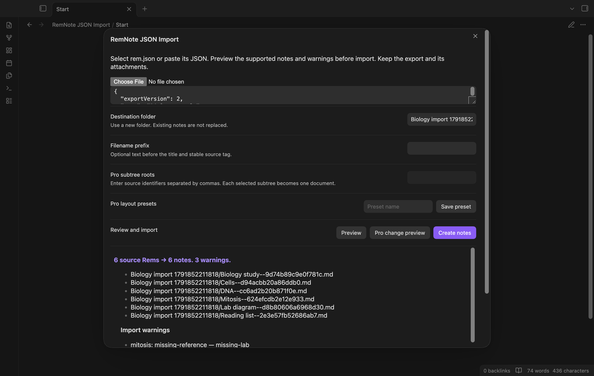Image resolution: width=594 pixels, height=376 pixels.
Task: Click the Import warnings heading
Action: pos(145,330)
